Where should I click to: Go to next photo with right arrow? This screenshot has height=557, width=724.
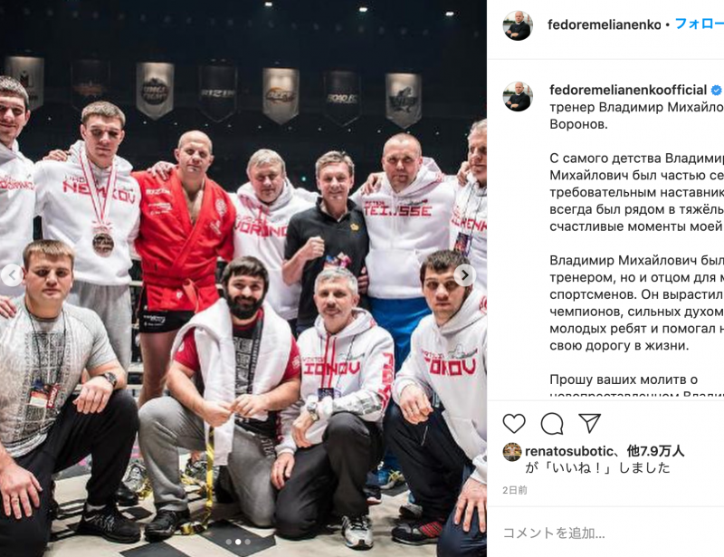point(464,275)
